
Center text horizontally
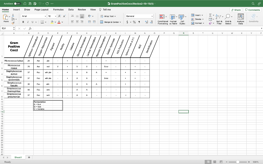pyautogui.click(x=77, y=22)
